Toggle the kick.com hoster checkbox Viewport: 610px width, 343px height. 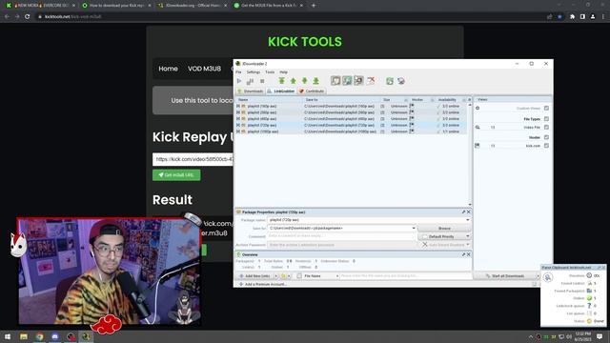[x=546, y=146]
